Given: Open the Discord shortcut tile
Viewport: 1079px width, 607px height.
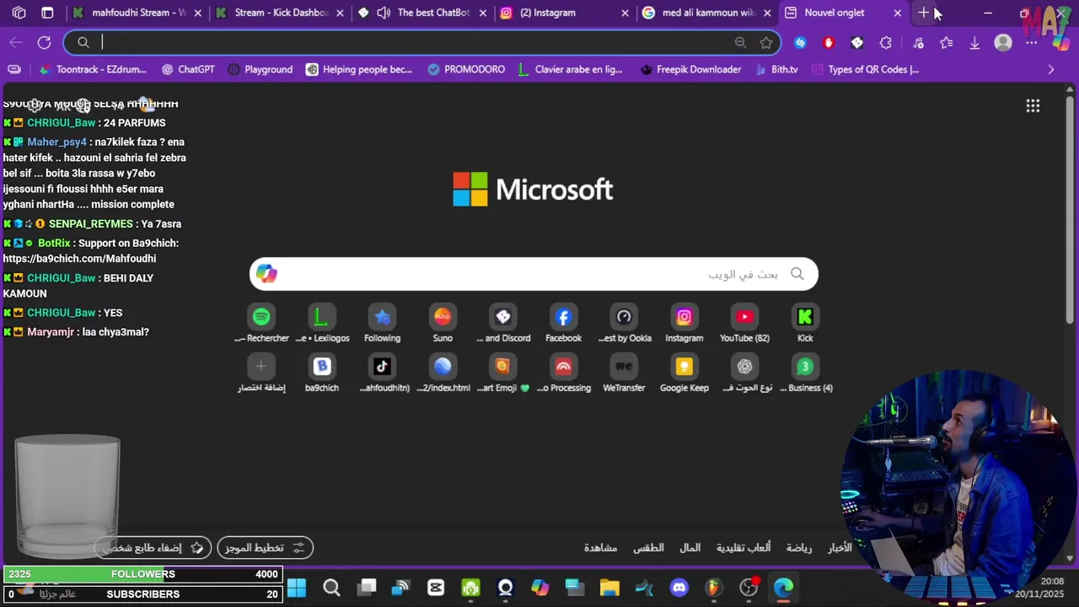Looking at the screenshot, I should 503,324.
